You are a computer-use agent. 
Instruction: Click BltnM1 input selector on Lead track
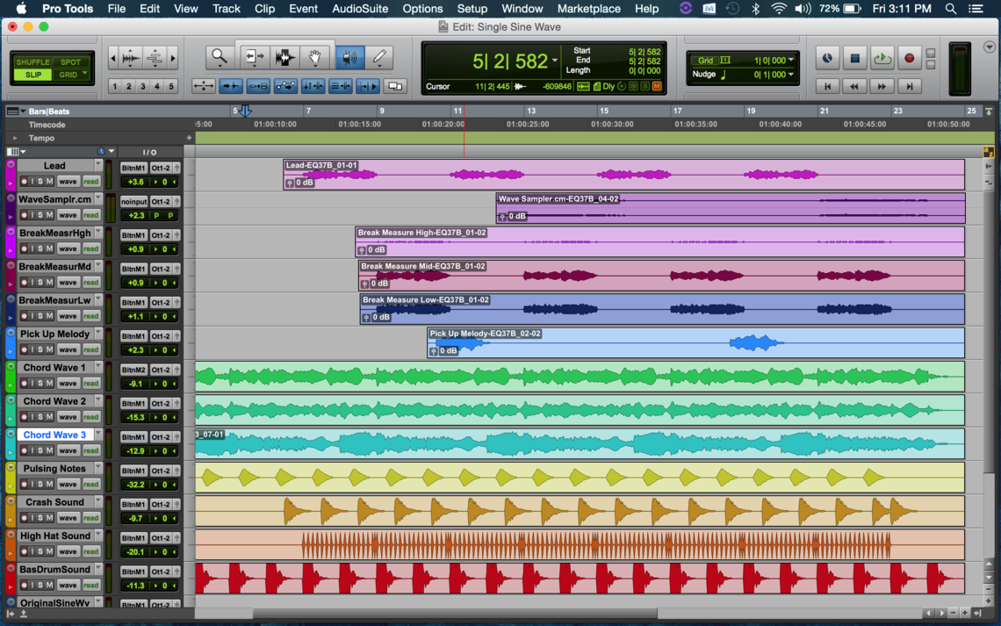tap(133, 168)
